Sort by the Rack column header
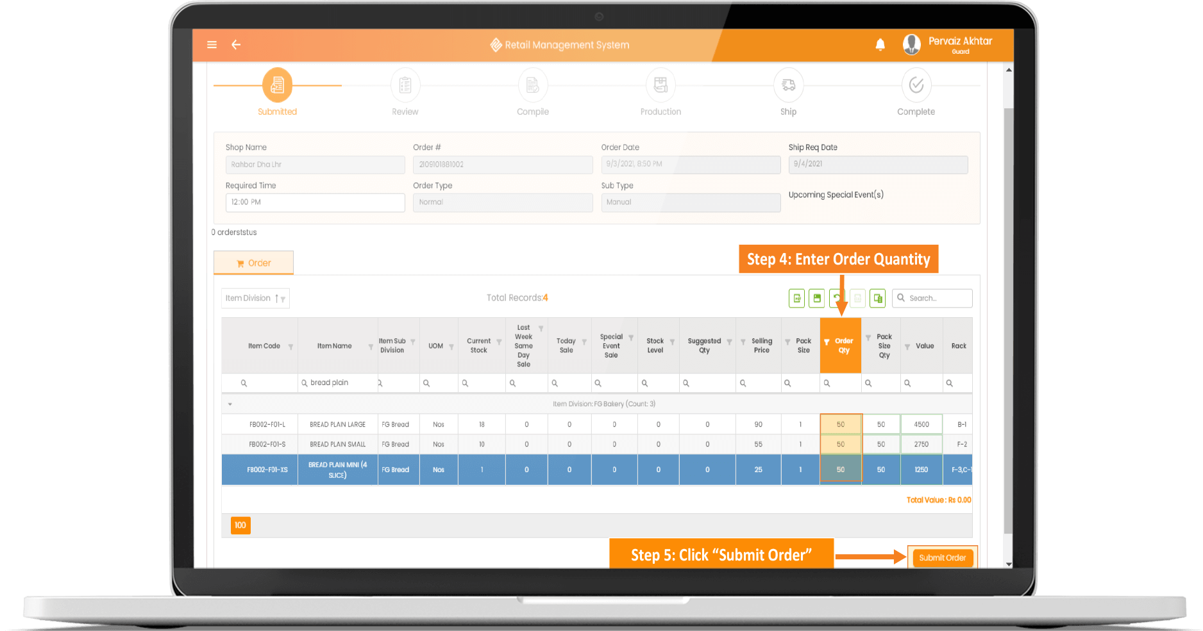1203x631 pixels. [959, 346]
